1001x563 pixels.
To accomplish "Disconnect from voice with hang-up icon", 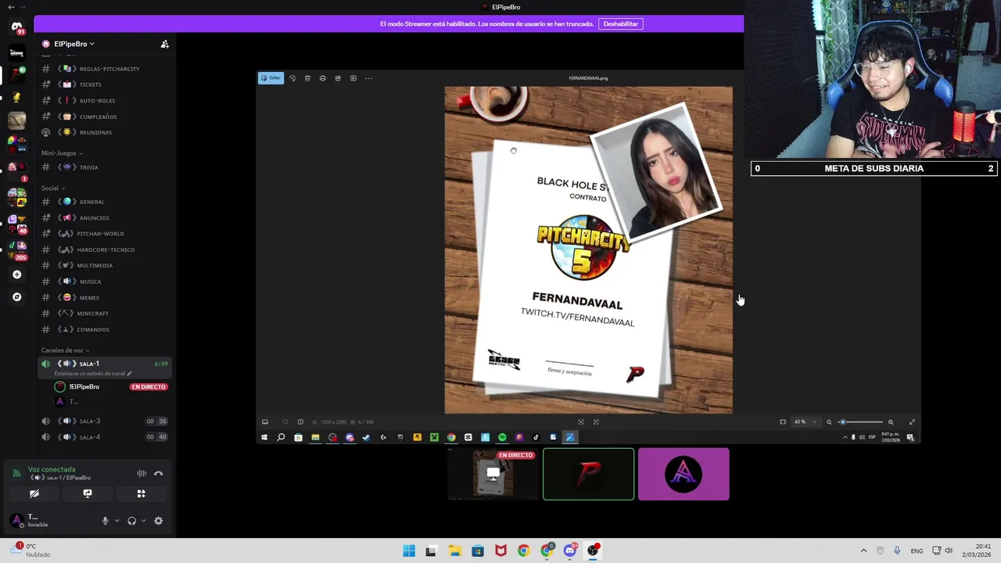I will pyautogui.click(x=158, y=473).
